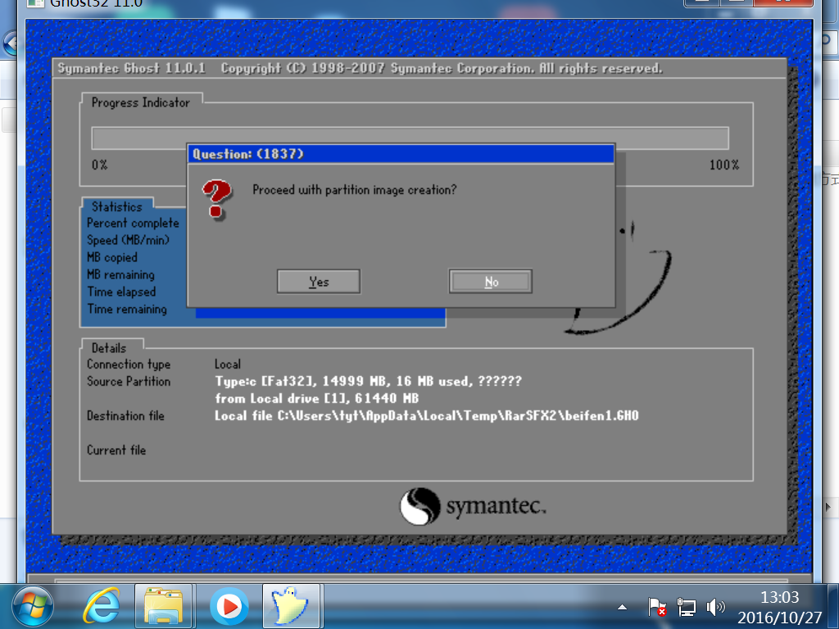This screenshot has height=629, width=839.
Task: Click 'Time elapsed' statistics label
Action: click(x=121, y=292)
